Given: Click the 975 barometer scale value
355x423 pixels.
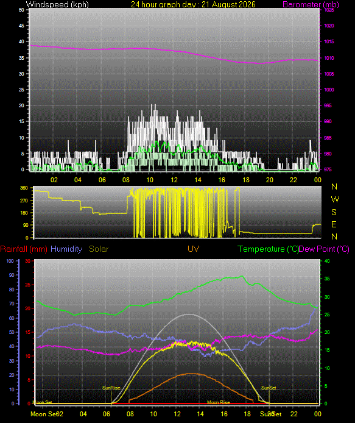Looking at the screenshot, I should pos(328,169).
